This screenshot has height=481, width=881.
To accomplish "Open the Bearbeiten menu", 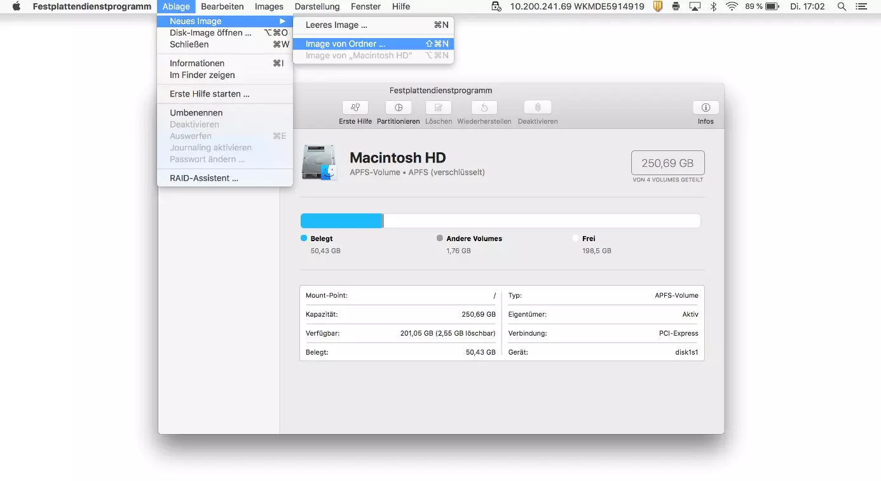I will 222,6.
